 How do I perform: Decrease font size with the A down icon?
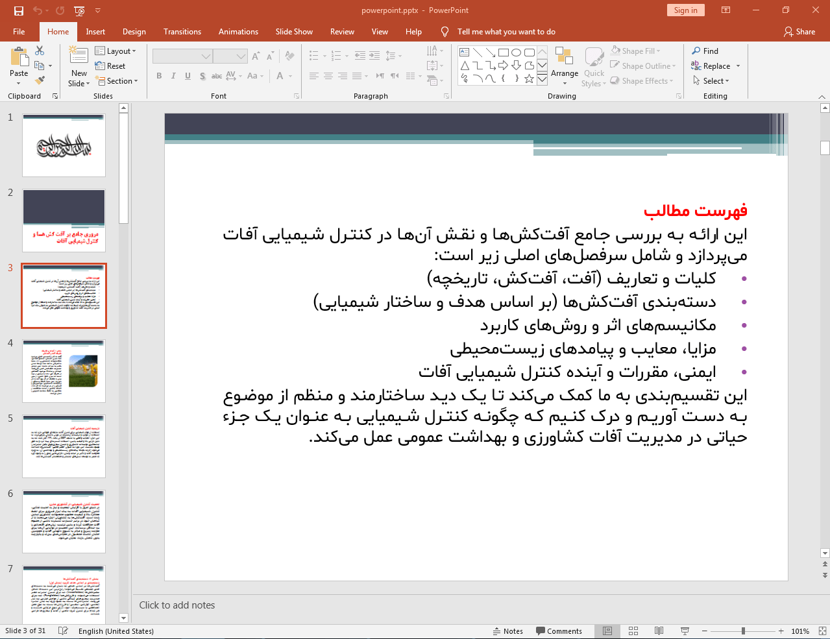(270, 56)
